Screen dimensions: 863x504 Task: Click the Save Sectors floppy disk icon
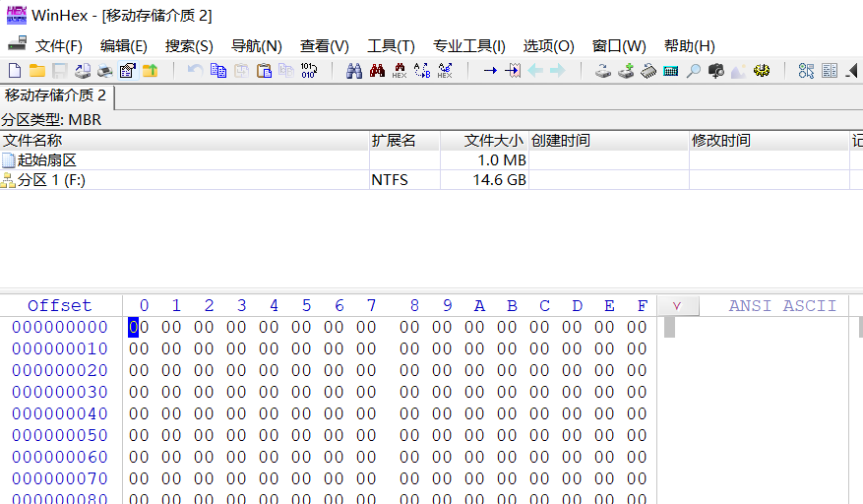pos(59,71)
